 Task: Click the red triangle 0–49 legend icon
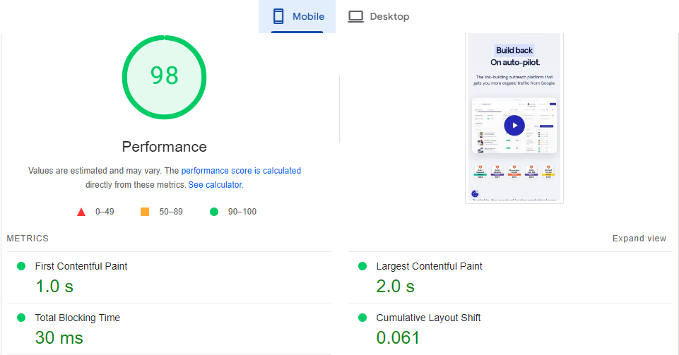81,212
